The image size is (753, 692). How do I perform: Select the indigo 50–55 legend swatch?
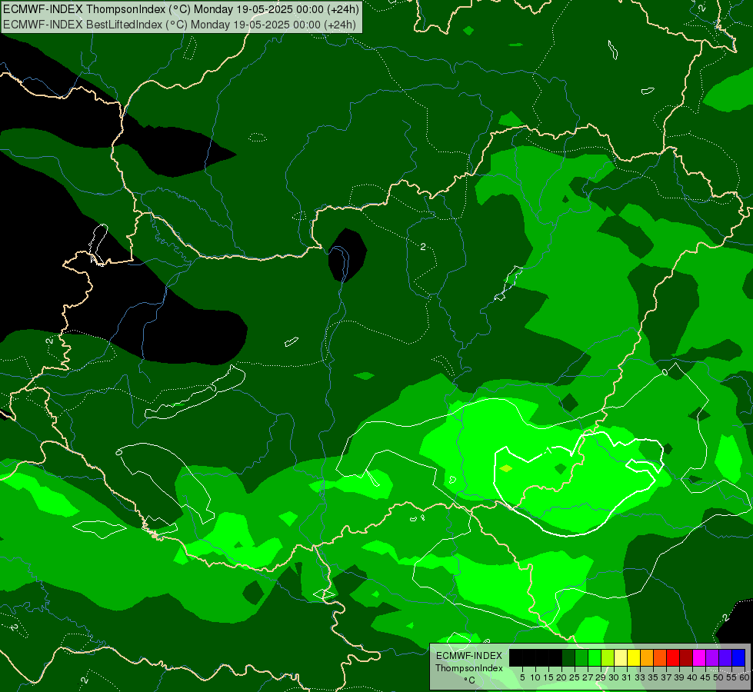tap(725, 657)
